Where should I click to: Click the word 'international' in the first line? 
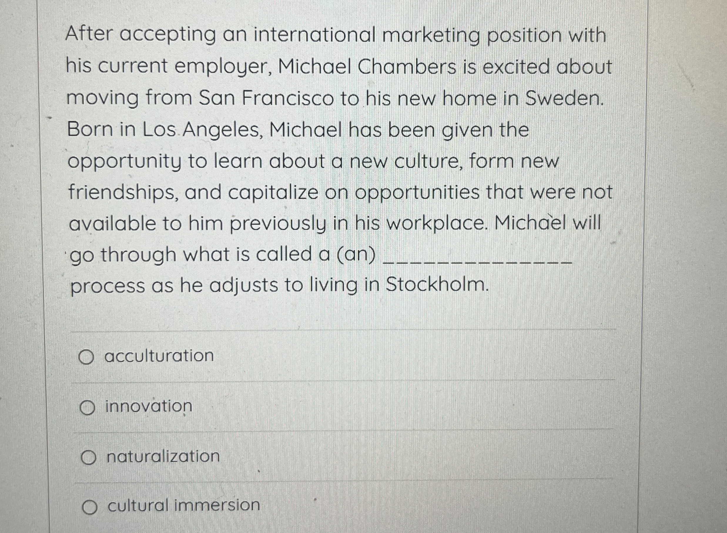coord(314,35)
